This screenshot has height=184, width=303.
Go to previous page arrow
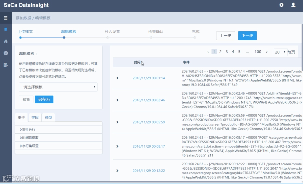[208, 52]
